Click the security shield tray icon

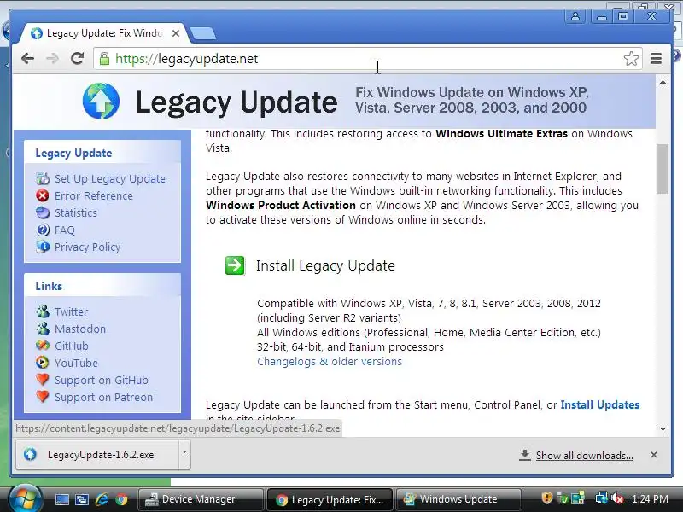tap(546, 498)
